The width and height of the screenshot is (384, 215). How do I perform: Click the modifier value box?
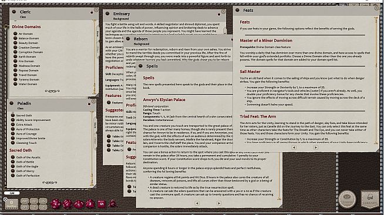11,204
